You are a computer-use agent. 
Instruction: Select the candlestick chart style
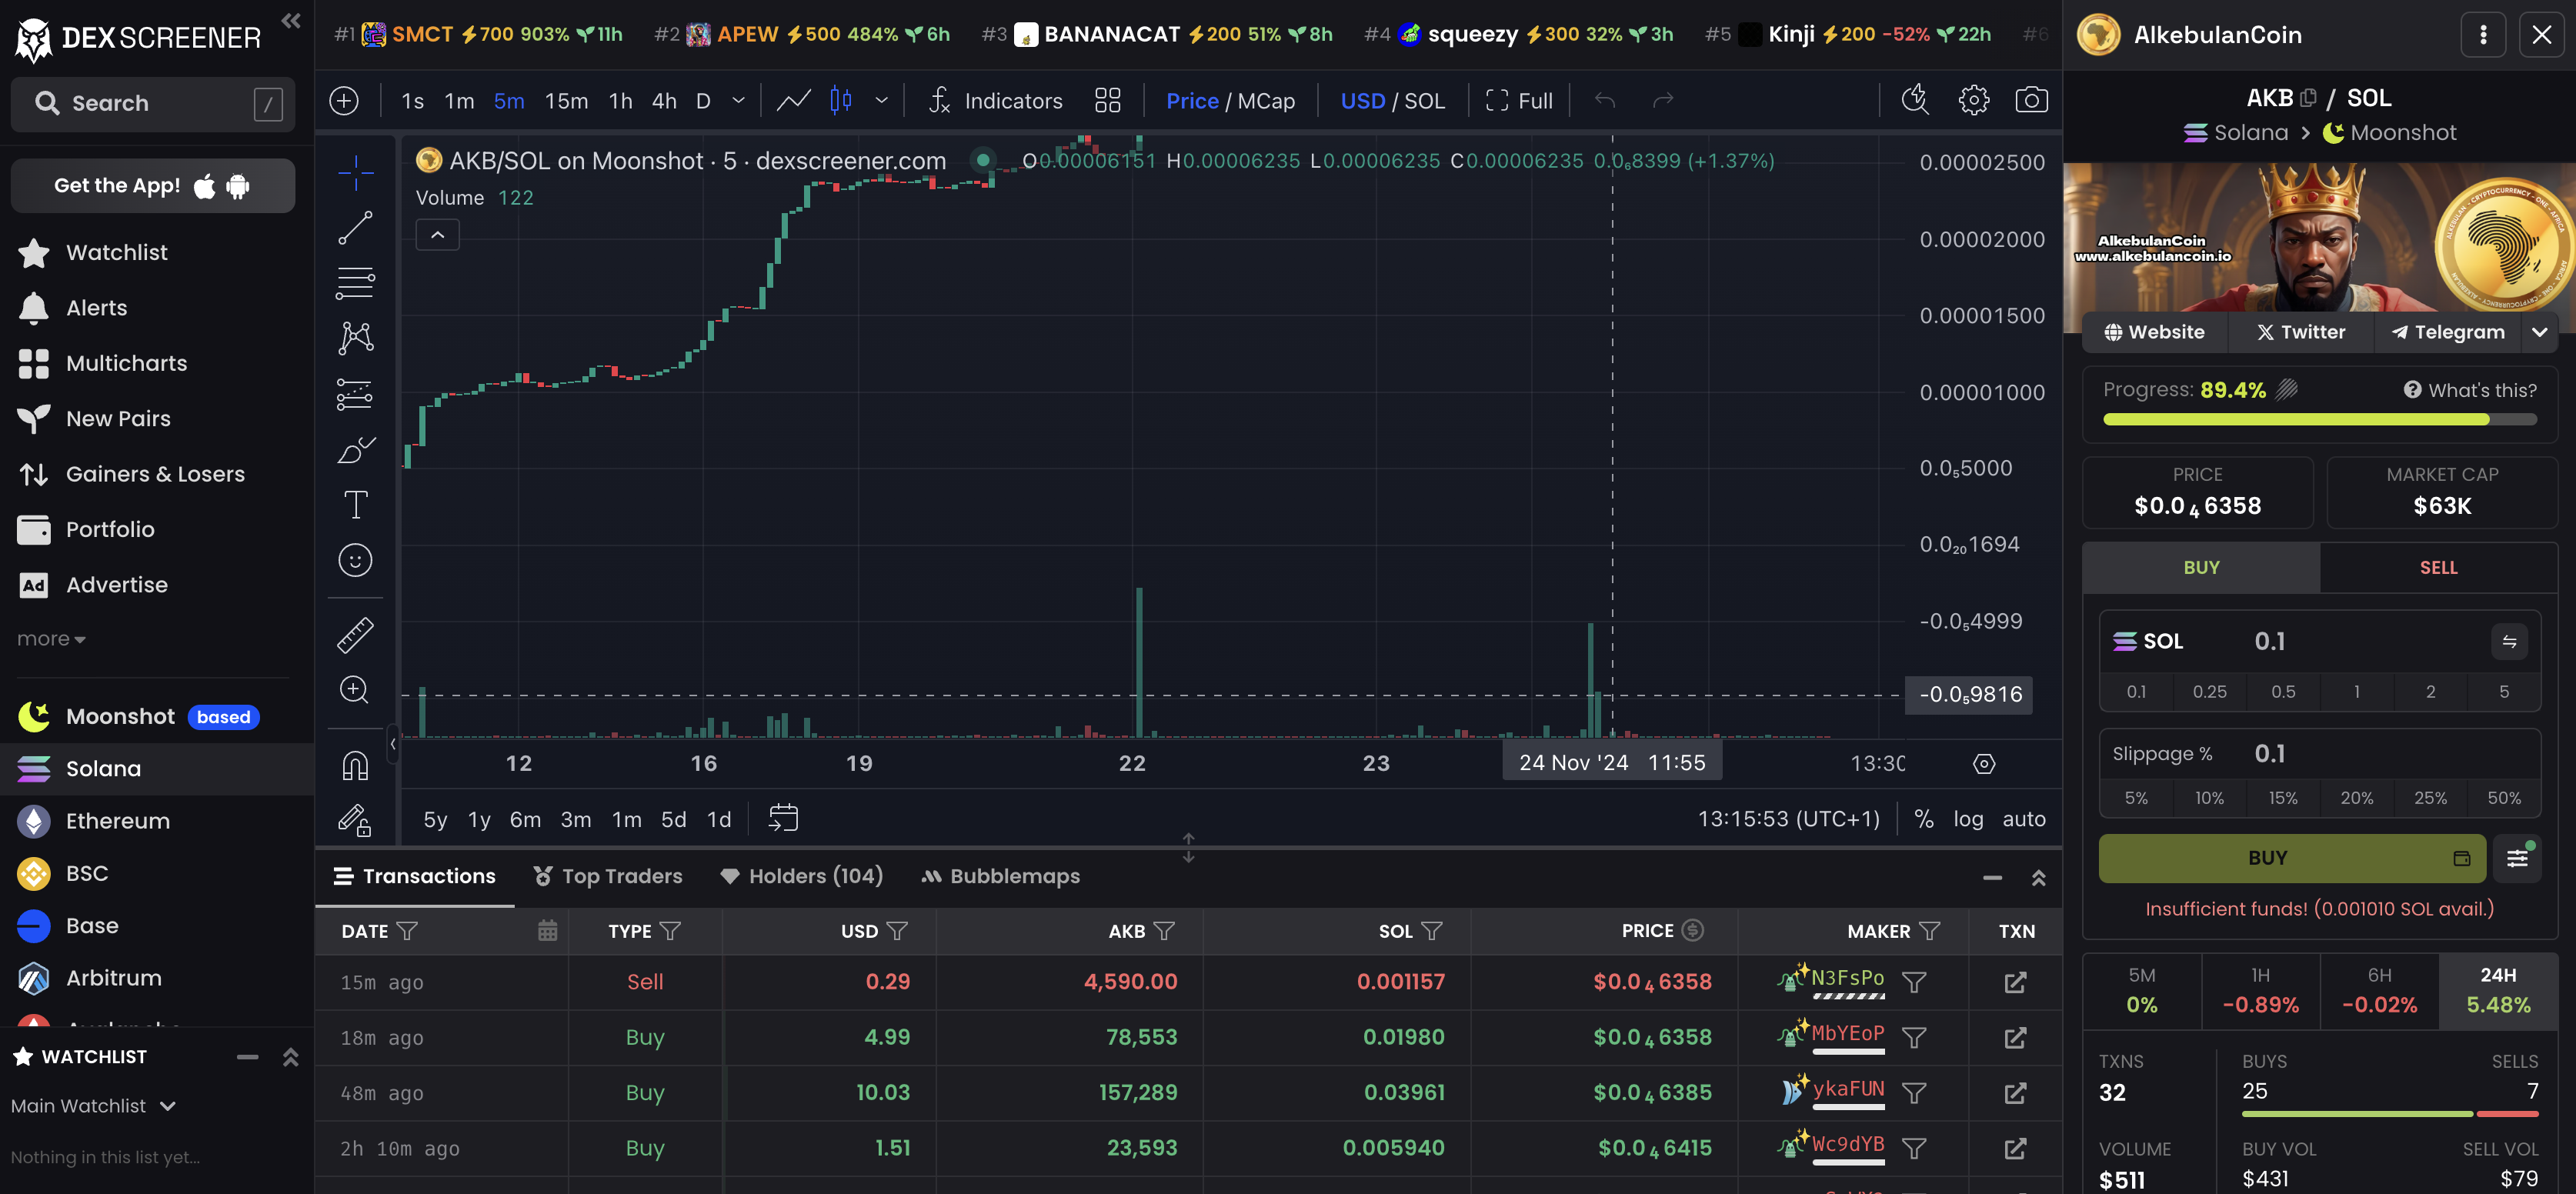841,101
